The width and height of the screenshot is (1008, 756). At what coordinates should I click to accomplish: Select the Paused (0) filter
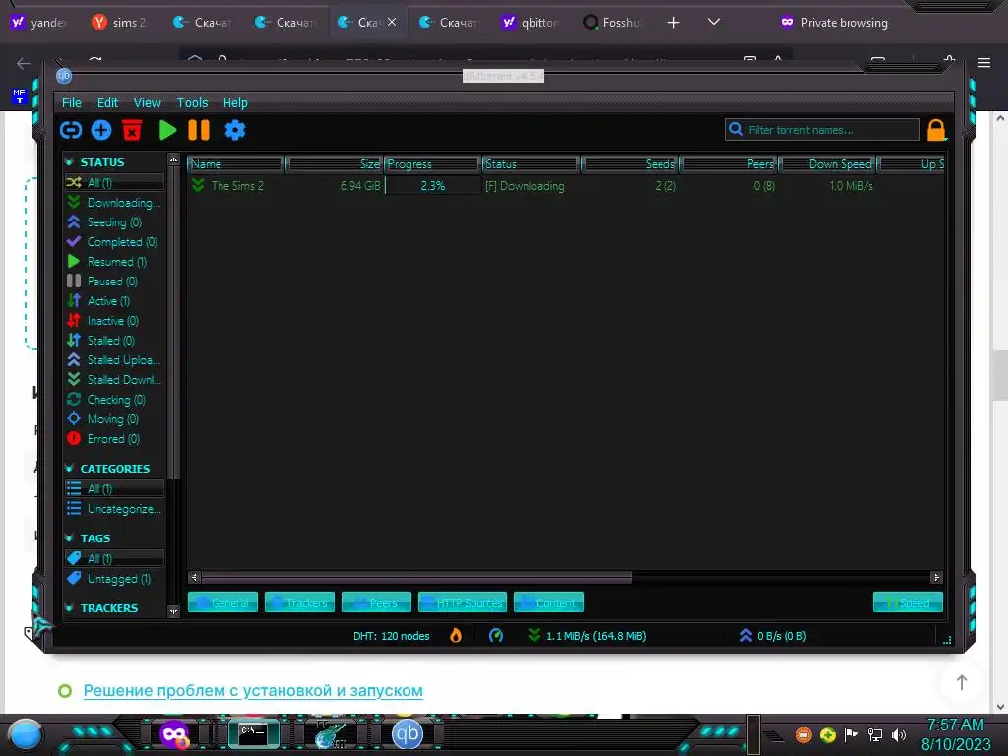pos(114,282)
